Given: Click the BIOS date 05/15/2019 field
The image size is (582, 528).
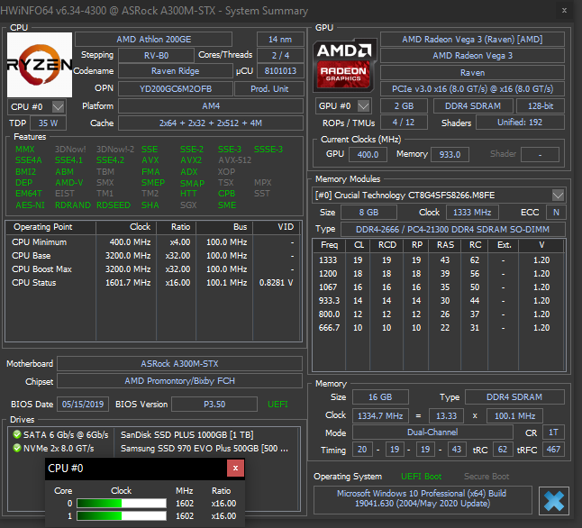Looking at the screenshot, I should [x=83, y=405].
